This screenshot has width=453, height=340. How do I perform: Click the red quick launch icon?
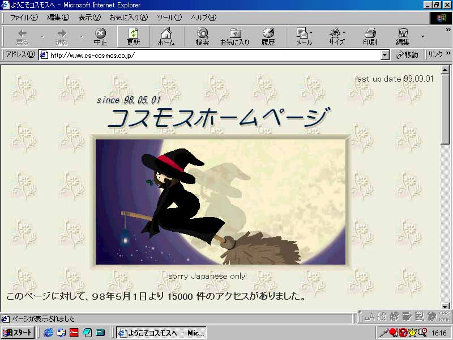coord(74,333)
